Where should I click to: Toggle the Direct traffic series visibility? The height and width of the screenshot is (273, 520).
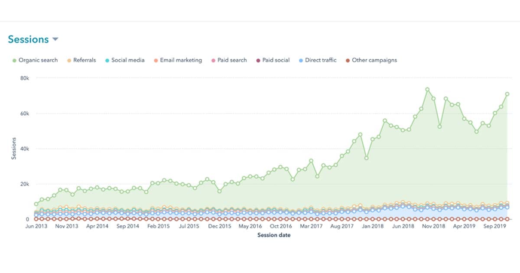(318, 60)
